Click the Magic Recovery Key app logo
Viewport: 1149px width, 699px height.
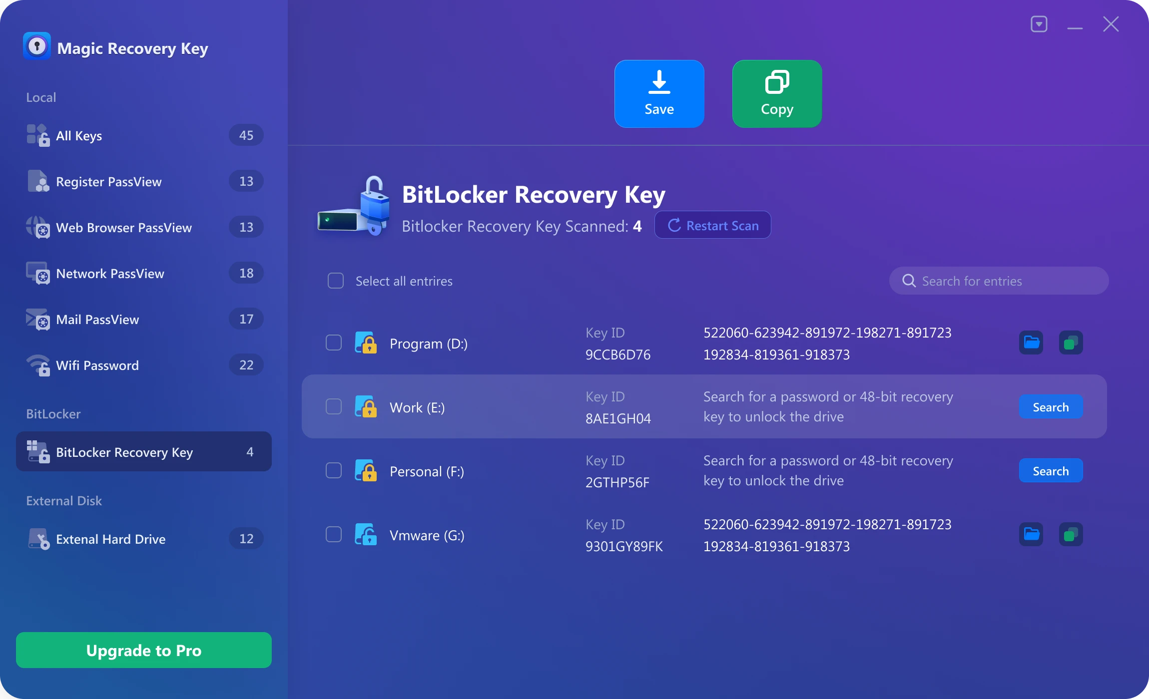click(x=37, y=46)
